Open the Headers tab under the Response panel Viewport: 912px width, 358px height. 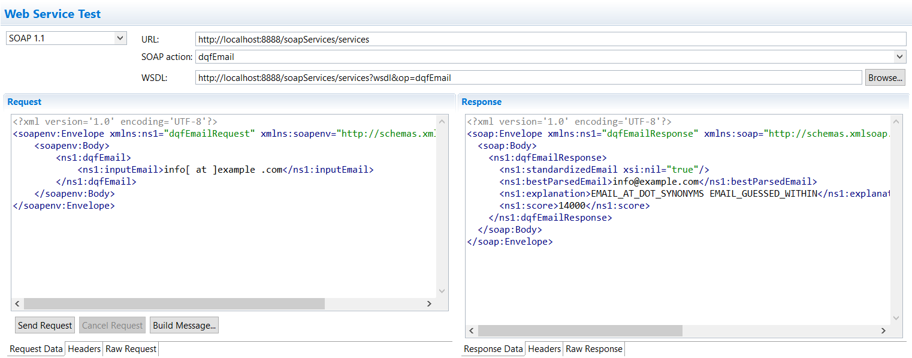coord(544,348)
